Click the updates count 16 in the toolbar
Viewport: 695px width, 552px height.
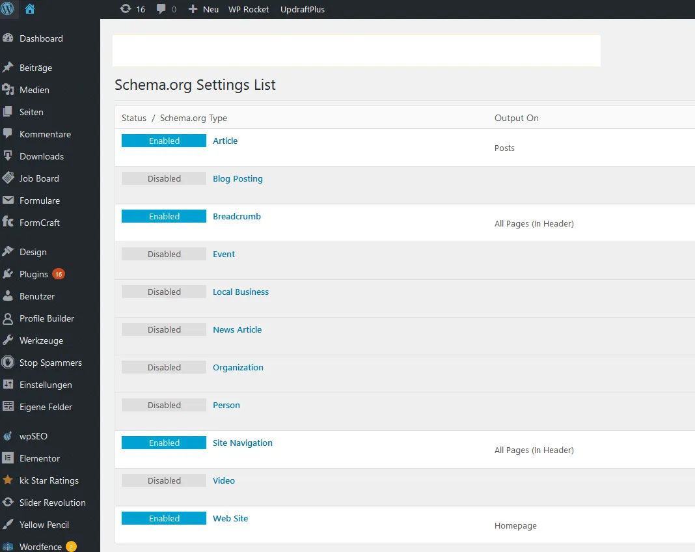click(x=141, y=9)
